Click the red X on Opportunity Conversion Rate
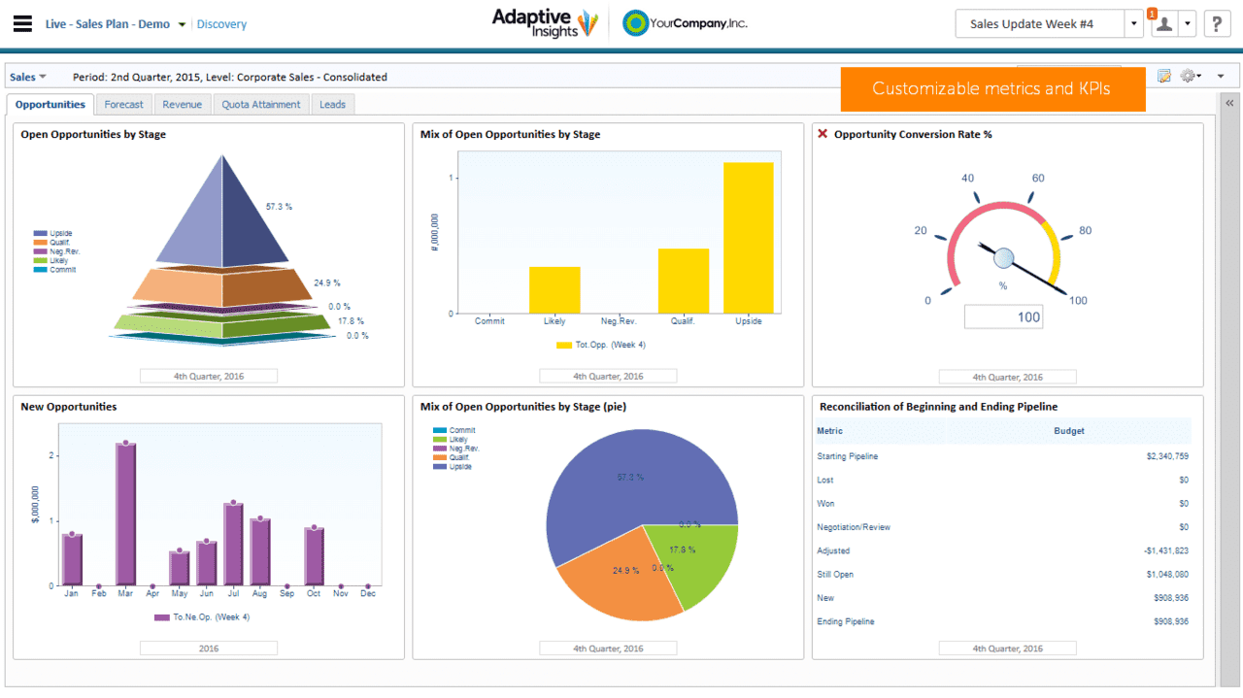The height and width of the screenshot is (698, 1243). 823,134
